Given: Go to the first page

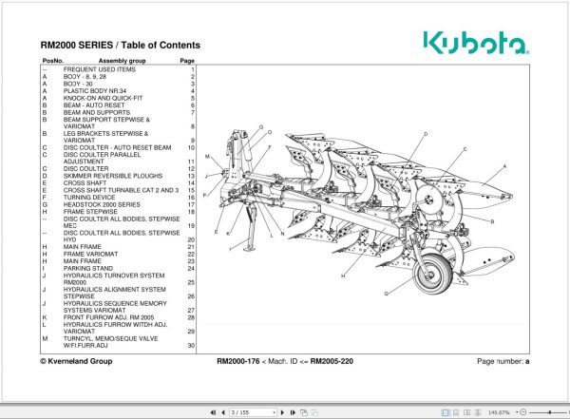Looking at the screenshot, I should pos(214,412).
